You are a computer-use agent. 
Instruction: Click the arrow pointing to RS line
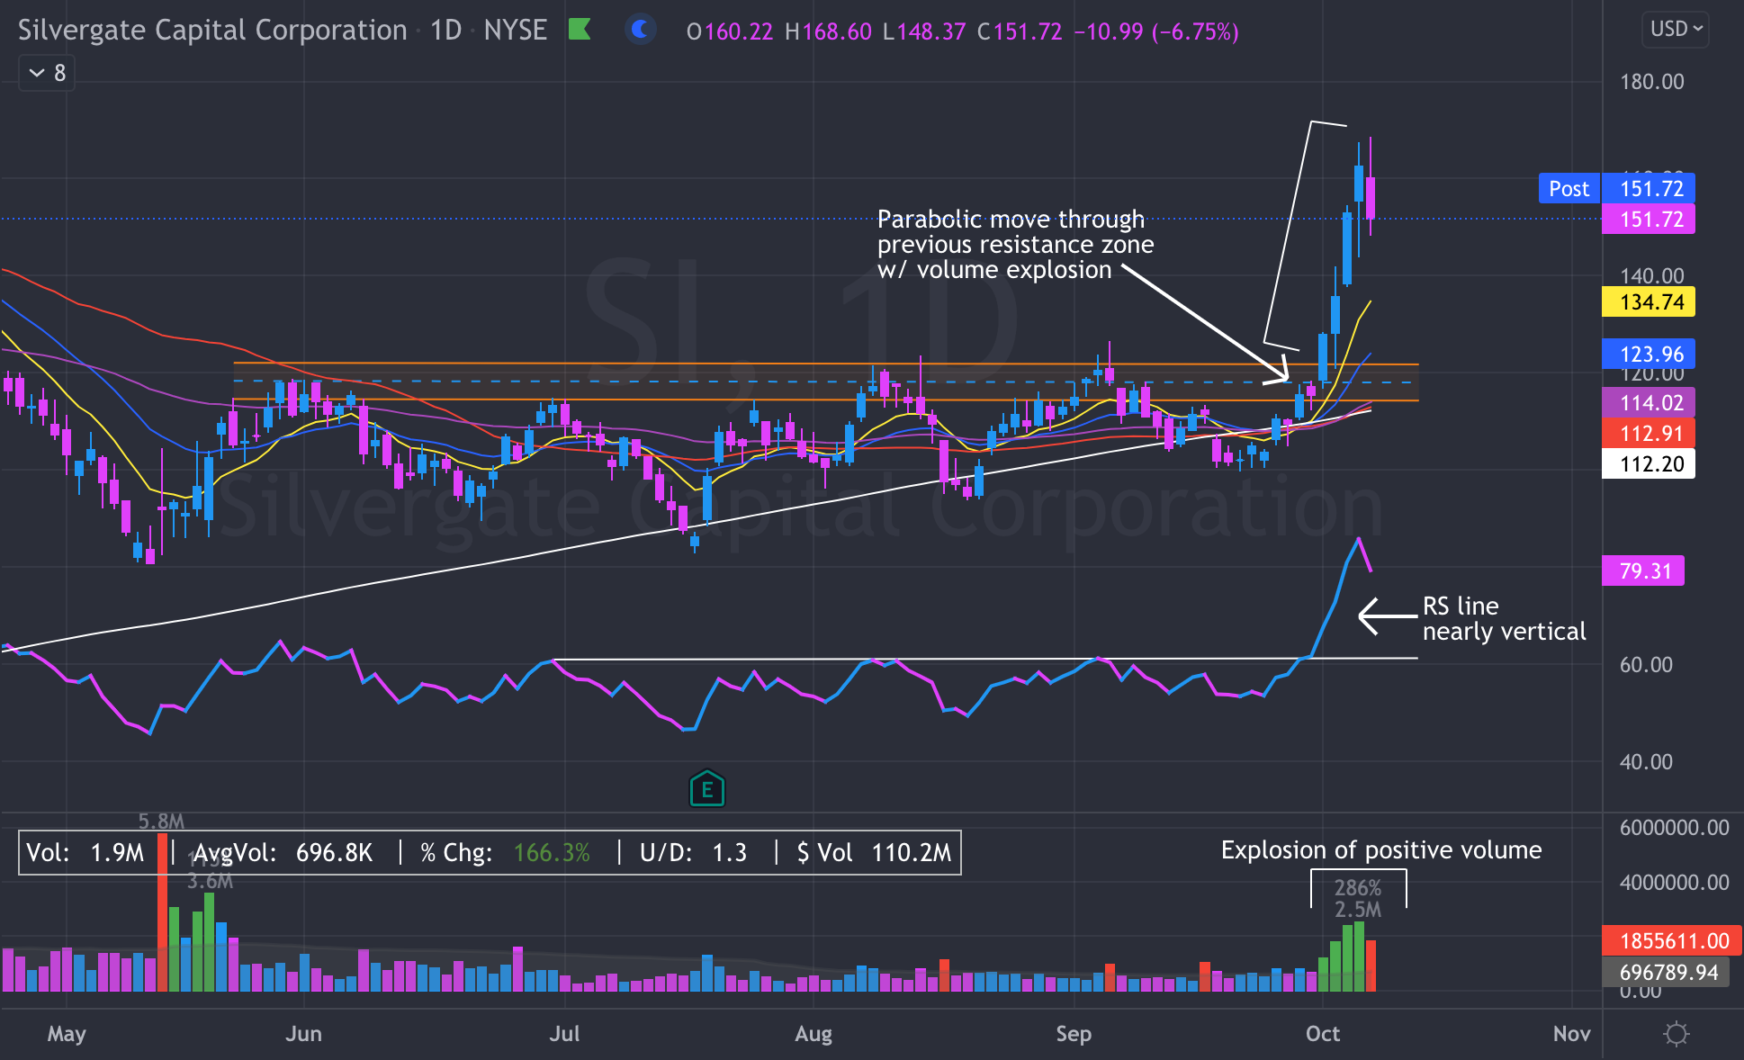pyautogui.click(x=1386, y=616)
